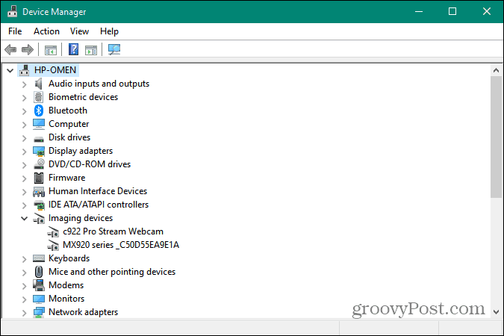Expand the Disk drives node
Viewport: 504px width, 336px height.
tap(24, 138)
